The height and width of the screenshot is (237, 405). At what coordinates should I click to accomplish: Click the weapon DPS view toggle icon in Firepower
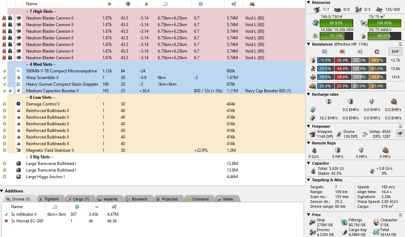[x=400, y=133]
